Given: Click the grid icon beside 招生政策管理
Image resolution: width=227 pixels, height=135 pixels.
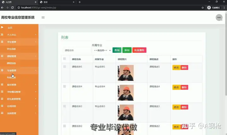Looking at the screenshot, I should pyautogui.click(x=2, y=99).
